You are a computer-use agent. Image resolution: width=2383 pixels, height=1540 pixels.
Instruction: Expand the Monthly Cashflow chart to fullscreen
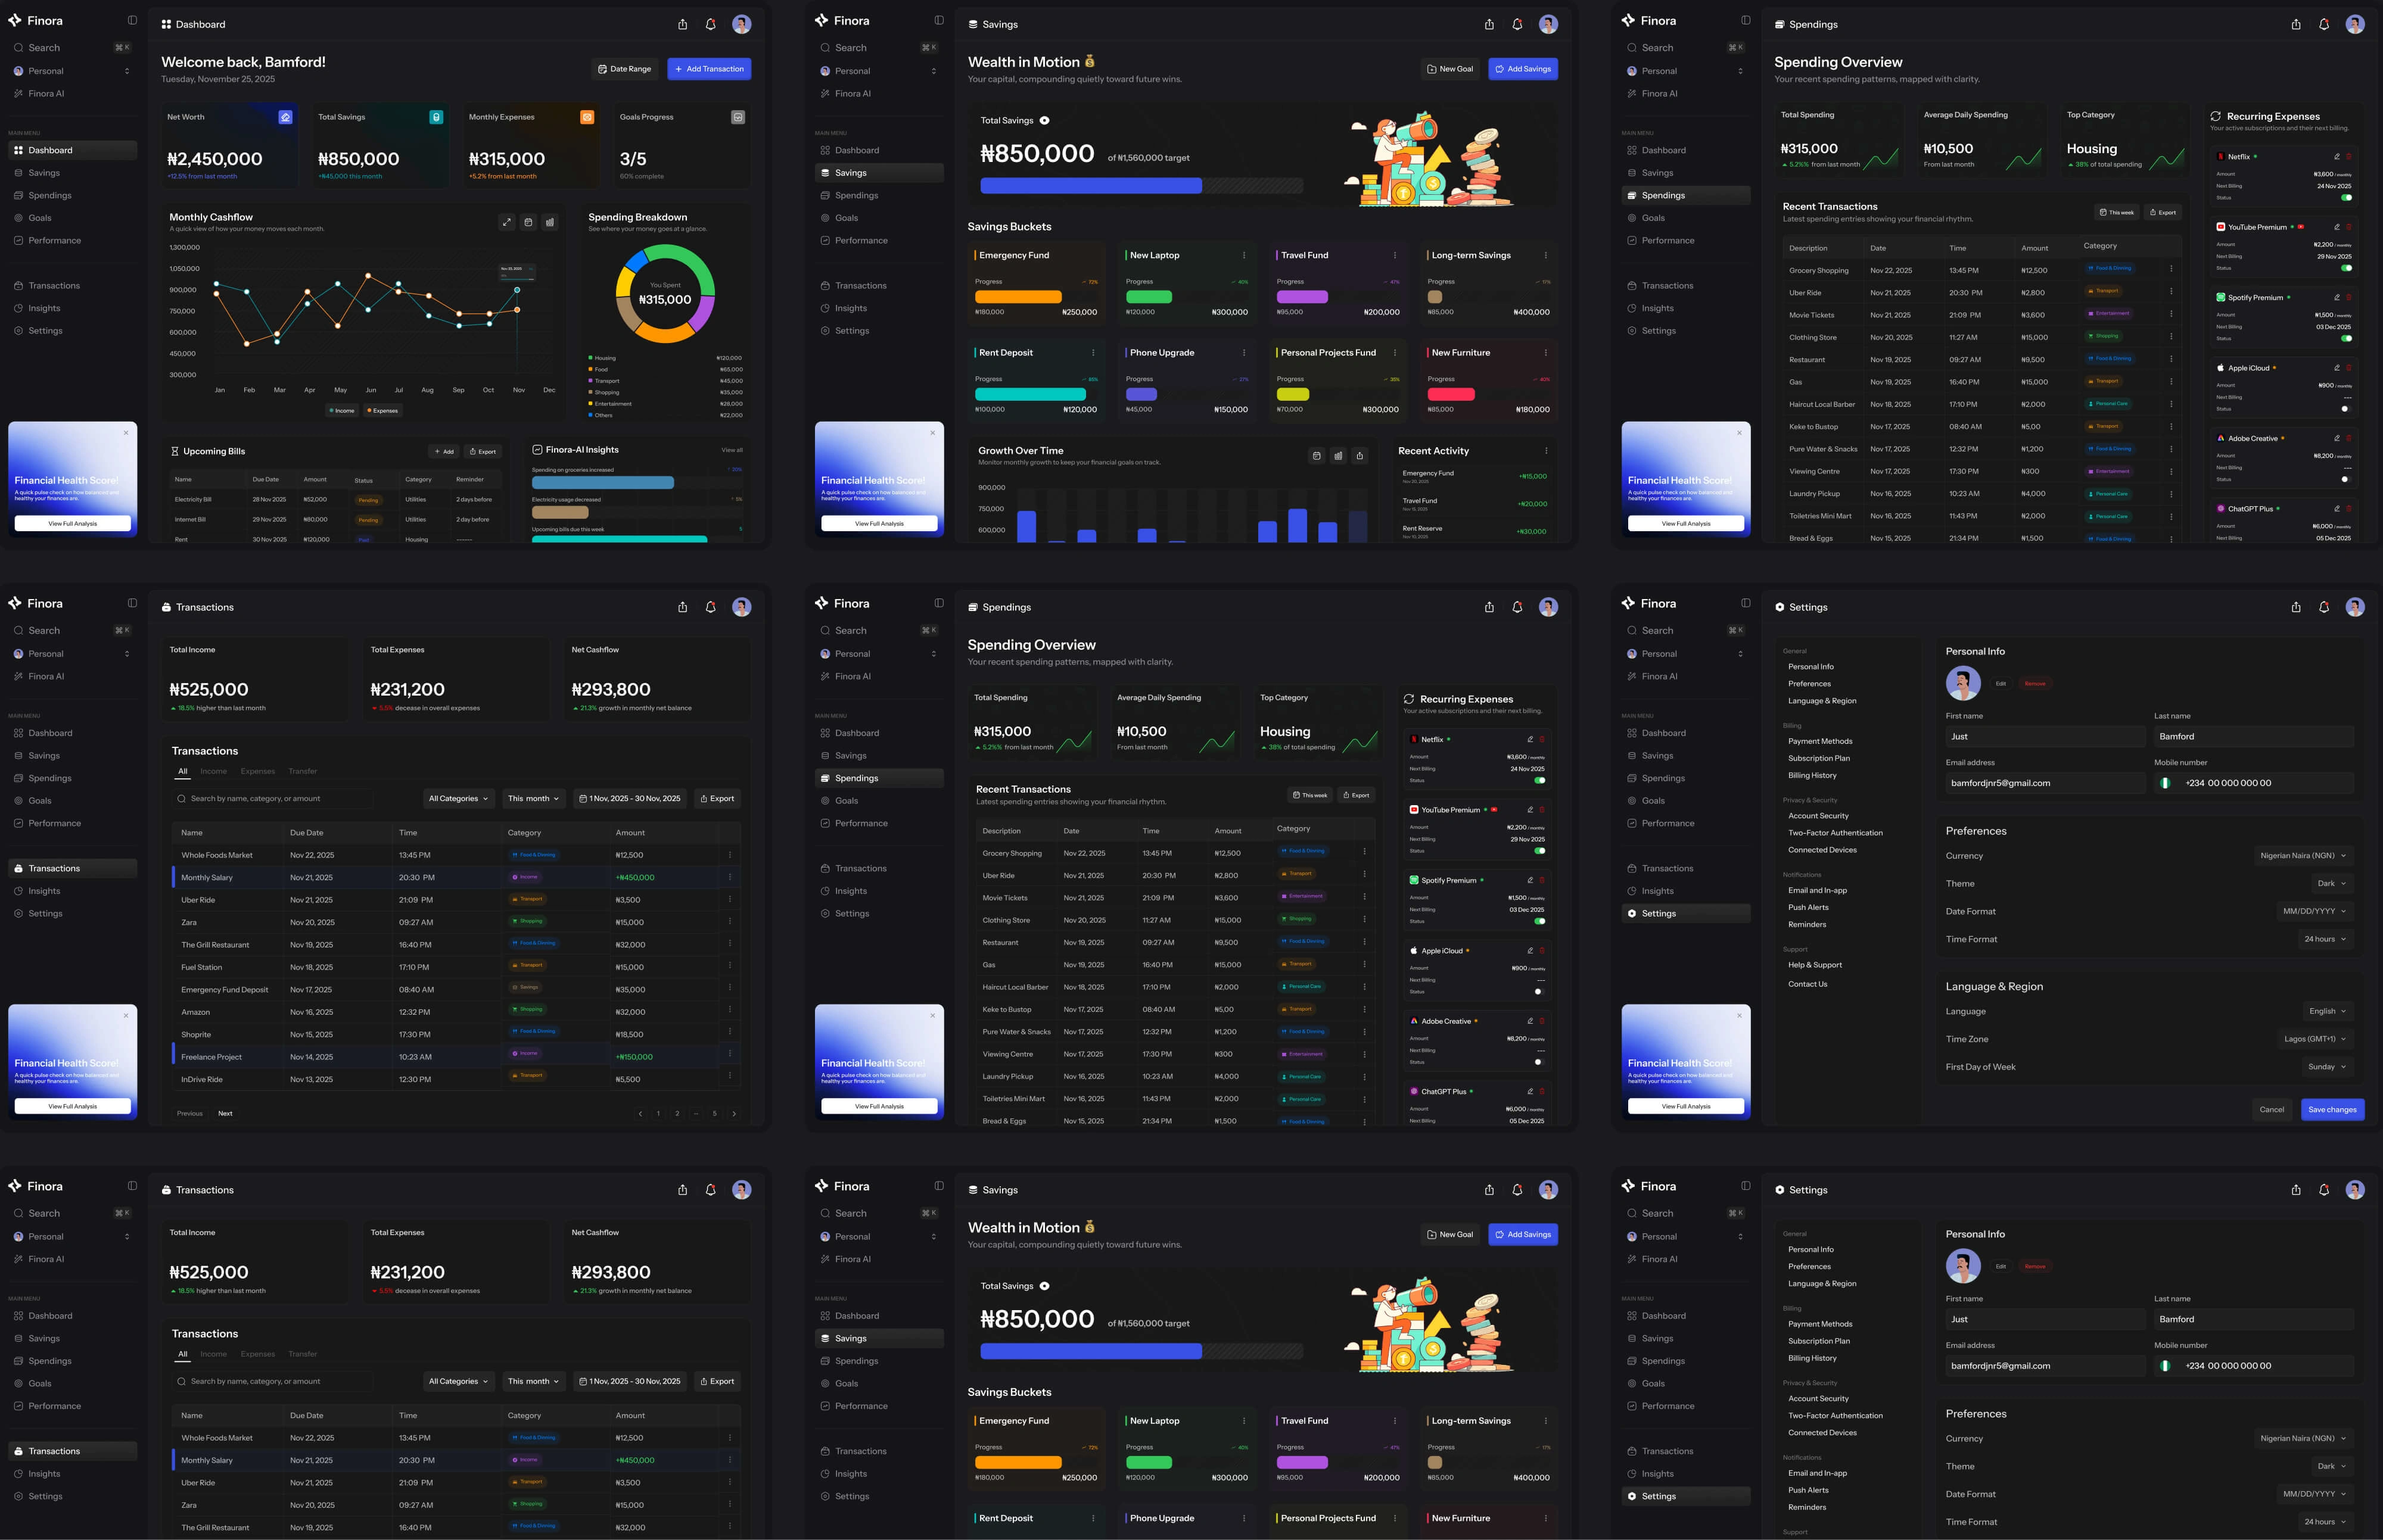tap(507, 222)
